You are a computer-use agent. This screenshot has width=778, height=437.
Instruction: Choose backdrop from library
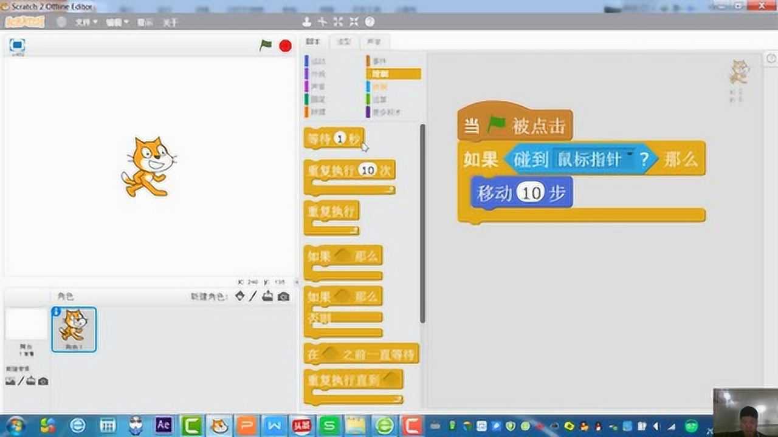[x=10, y=381]
